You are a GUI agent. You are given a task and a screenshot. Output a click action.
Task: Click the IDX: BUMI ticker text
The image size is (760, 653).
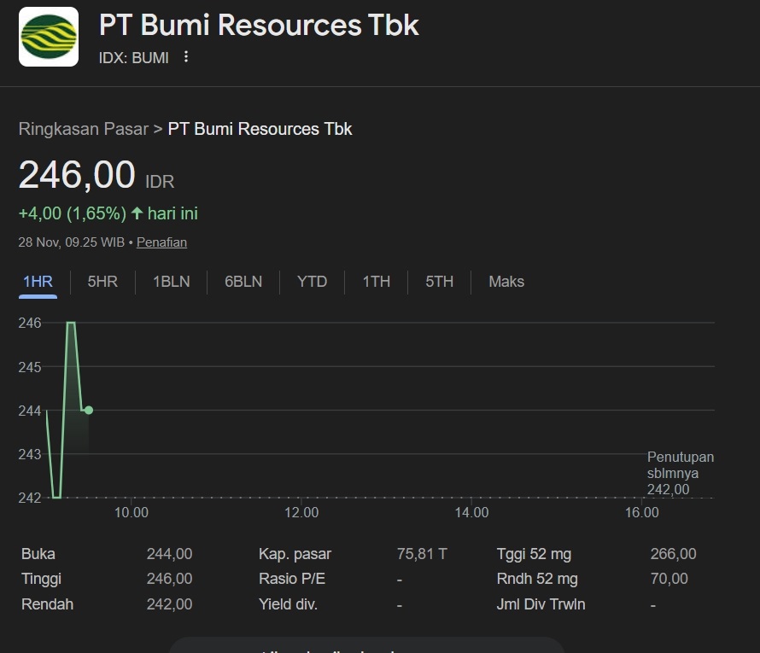tap(134, 58)
